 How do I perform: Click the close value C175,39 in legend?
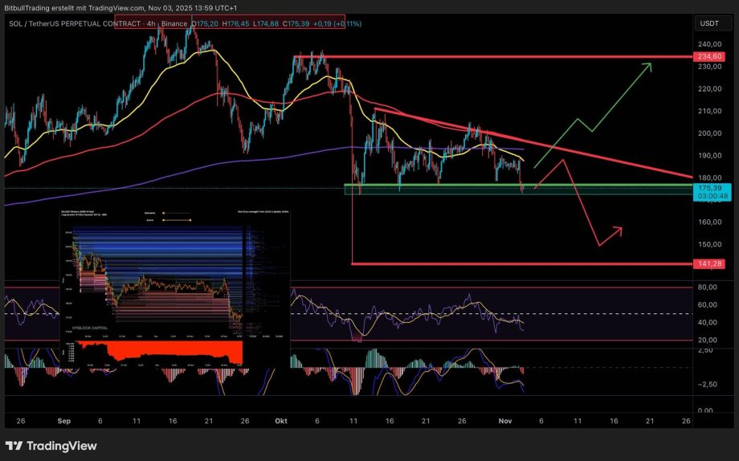point(296,23)
